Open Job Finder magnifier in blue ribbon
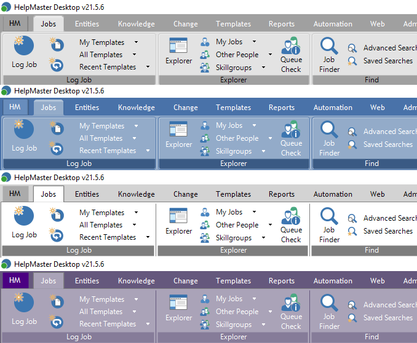Screen dimensions: 417x343 point(329,130)
